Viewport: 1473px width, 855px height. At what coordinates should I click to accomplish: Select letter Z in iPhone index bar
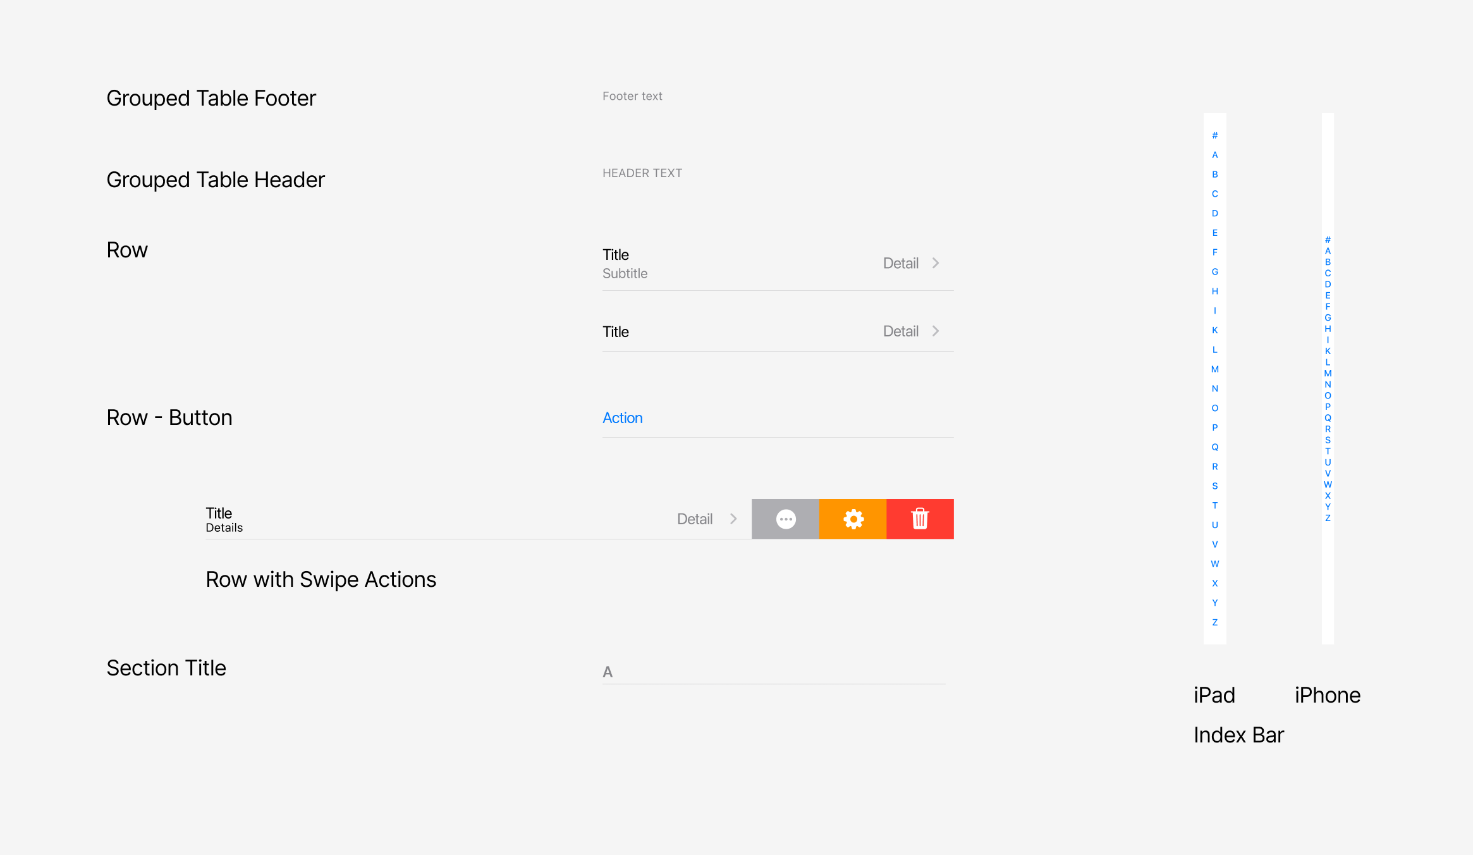pyautogui.click(x=1328, y=518)
